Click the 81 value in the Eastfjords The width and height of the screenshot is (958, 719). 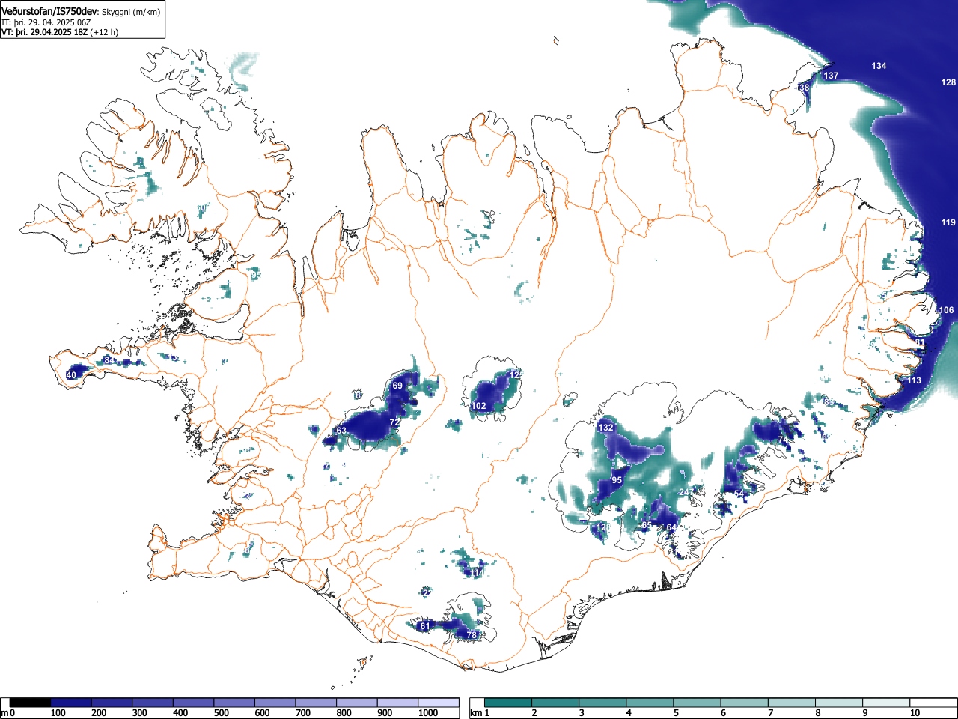click(x=920, y=342)
